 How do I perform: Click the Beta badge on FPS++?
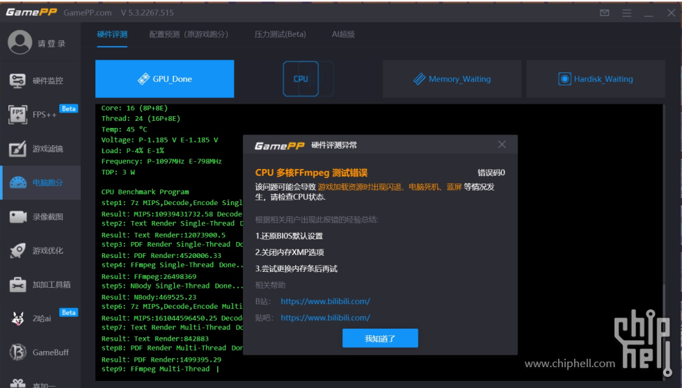point(69,108)
